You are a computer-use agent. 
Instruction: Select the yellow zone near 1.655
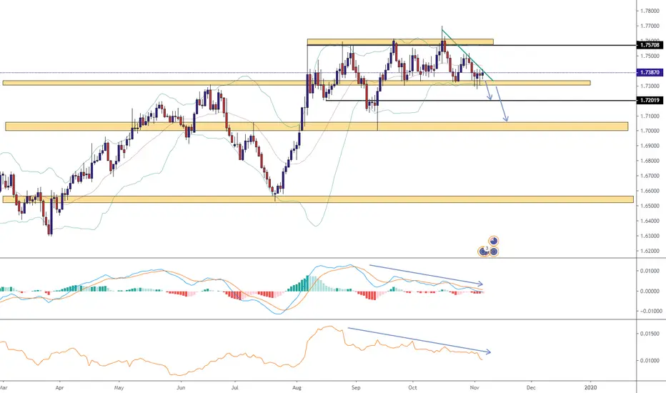point(318,199)
